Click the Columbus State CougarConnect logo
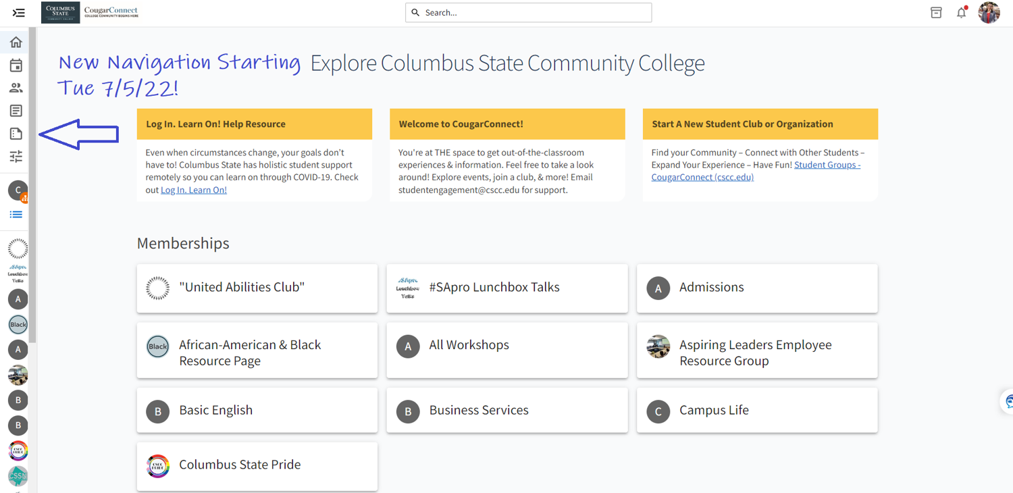The width and height of the screenshot is (1013, 493). coord(90,13)
